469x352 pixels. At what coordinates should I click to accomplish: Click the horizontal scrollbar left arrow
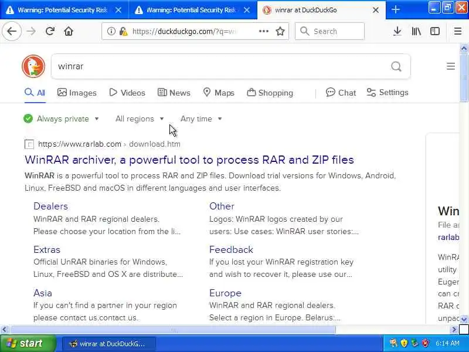click(x=4, y=330)
